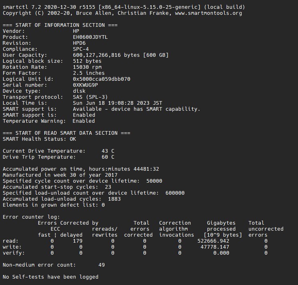Click the Logical Unit id value
298x285 pixels.
[x=101, y=79]
